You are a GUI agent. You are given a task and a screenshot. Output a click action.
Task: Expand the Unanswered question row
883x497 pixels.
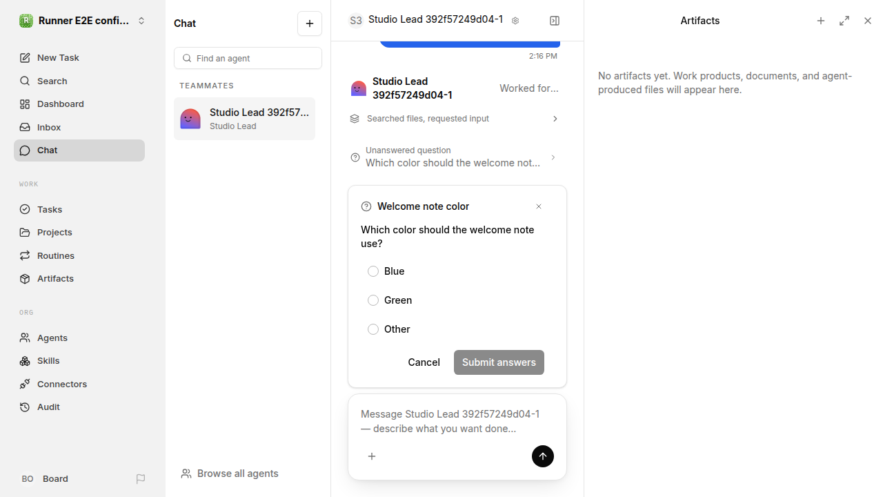[x=455, y=157]
